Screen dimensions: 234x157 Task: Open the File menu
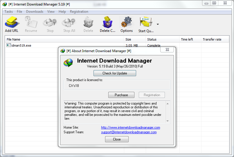click(19, 12)
